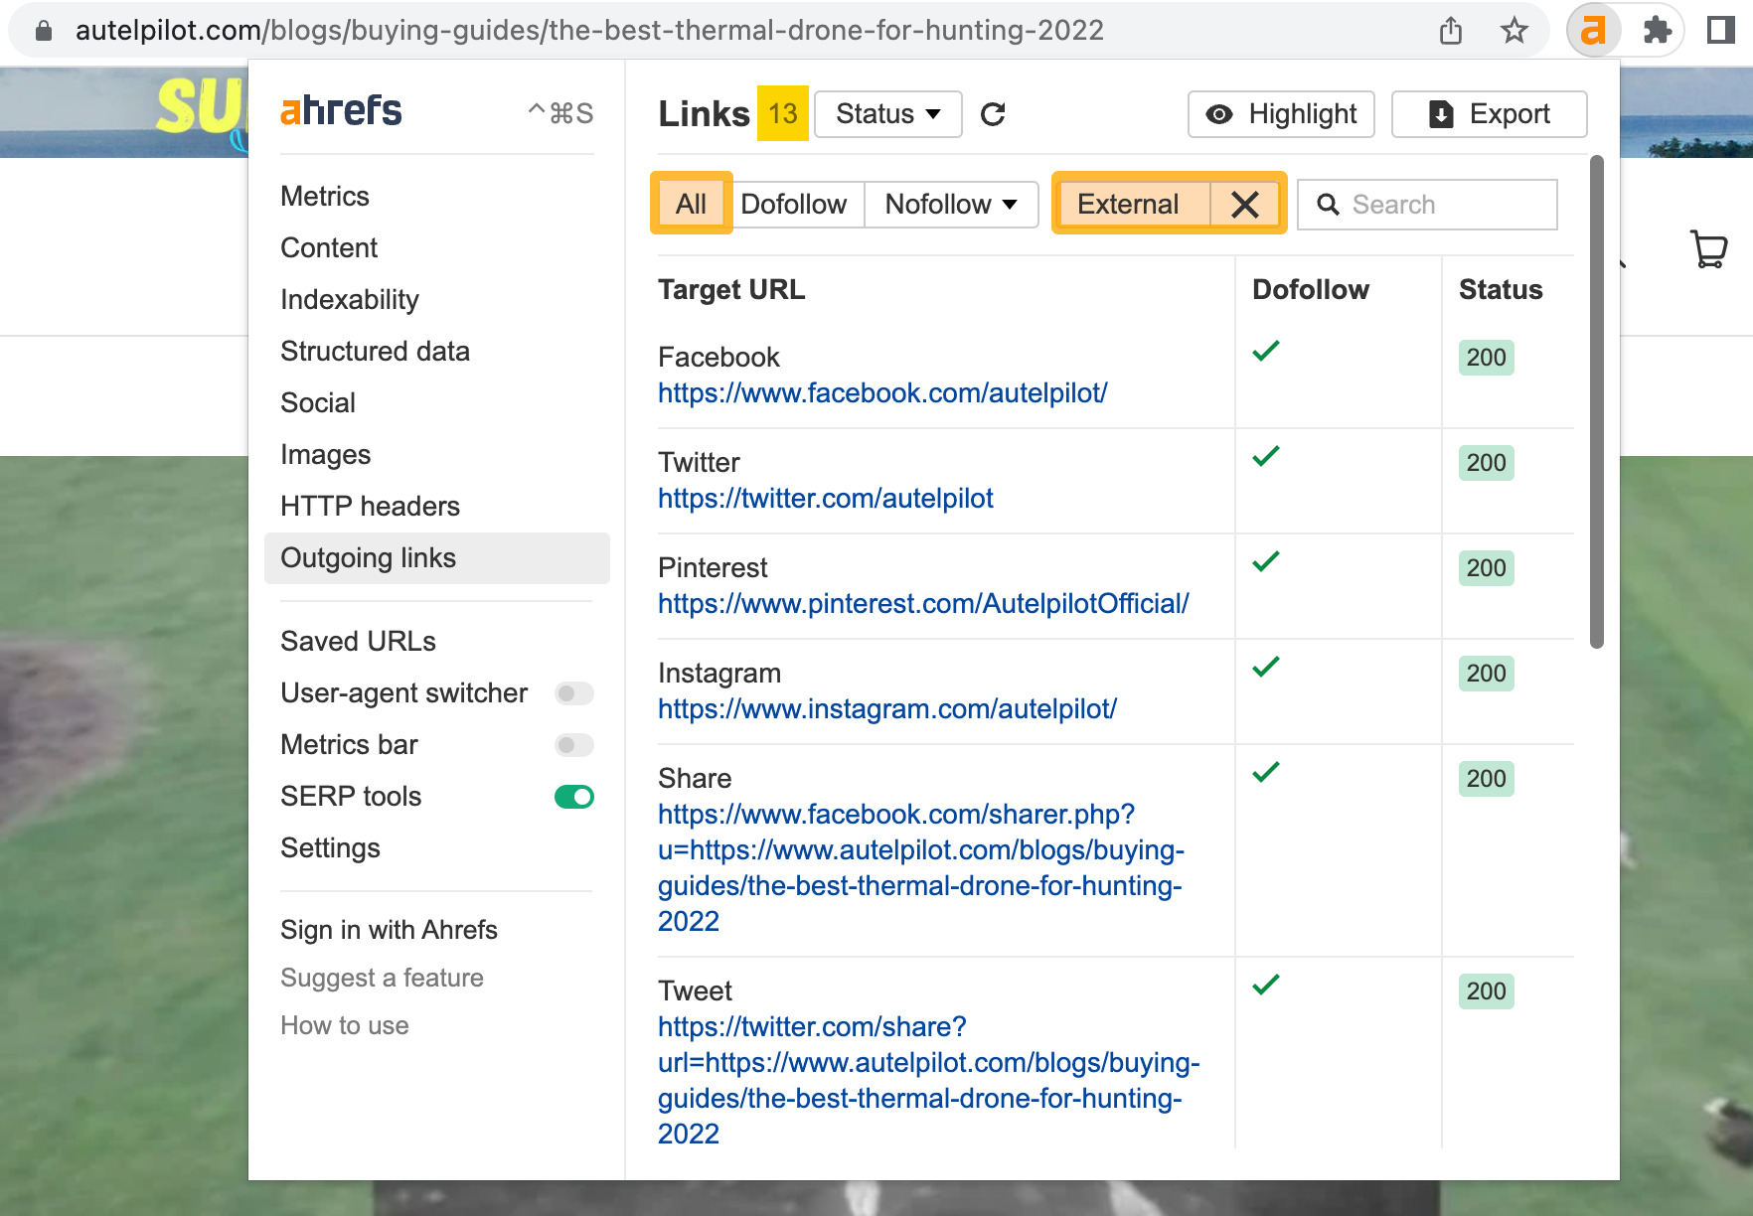Refresh the links list
Viewport: 1753px width, 1216px height.
click(993, 114)
